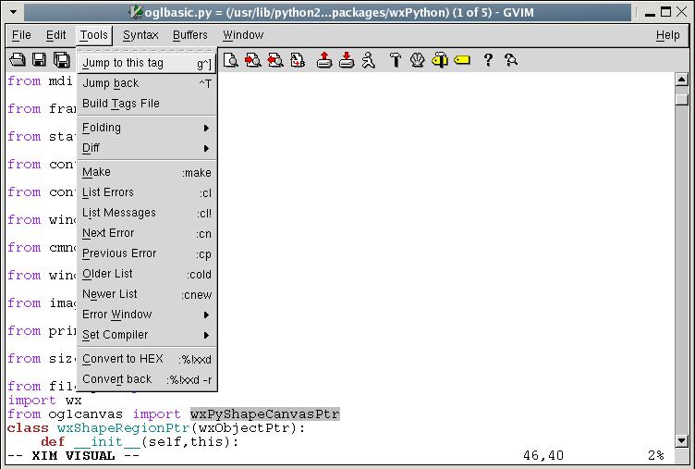Click the Find Next toolbar icon
The width and height of the screenshot is (695, 469).
[253, 60]
